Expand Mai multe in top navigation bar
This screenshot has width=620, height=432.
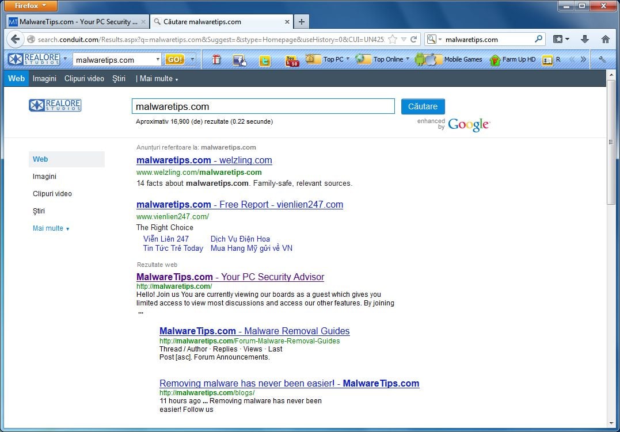point(158,79)
